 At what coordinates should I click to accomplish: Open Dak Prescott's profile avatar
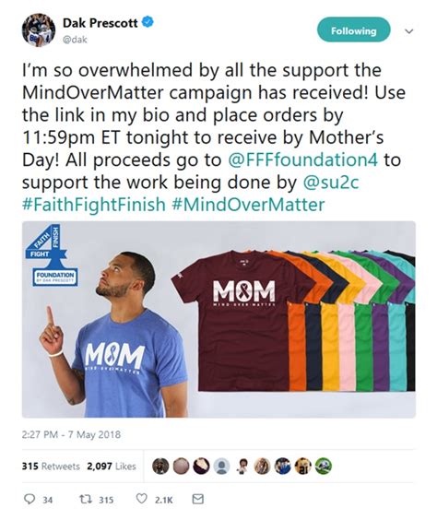click(39, 30)
